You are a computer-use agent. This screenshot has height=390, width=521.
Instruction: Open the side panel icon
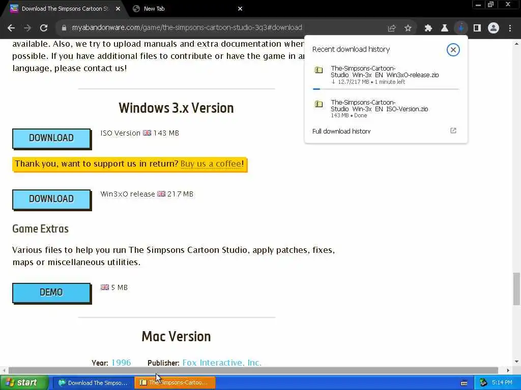coord(477,28)
